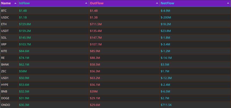Viewport: 231px width, 108px height.
Task: Click USDC netflow value $-200M
Action: pyautogui.click(x=166, y=17)
